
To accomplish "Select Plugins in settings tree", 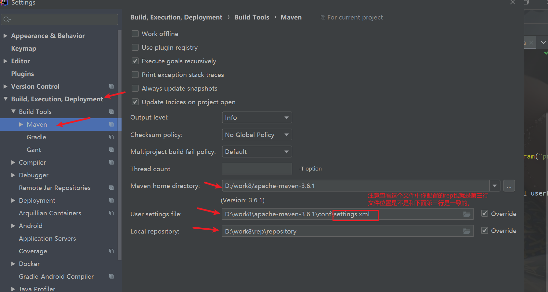I will tap(22, 74).
